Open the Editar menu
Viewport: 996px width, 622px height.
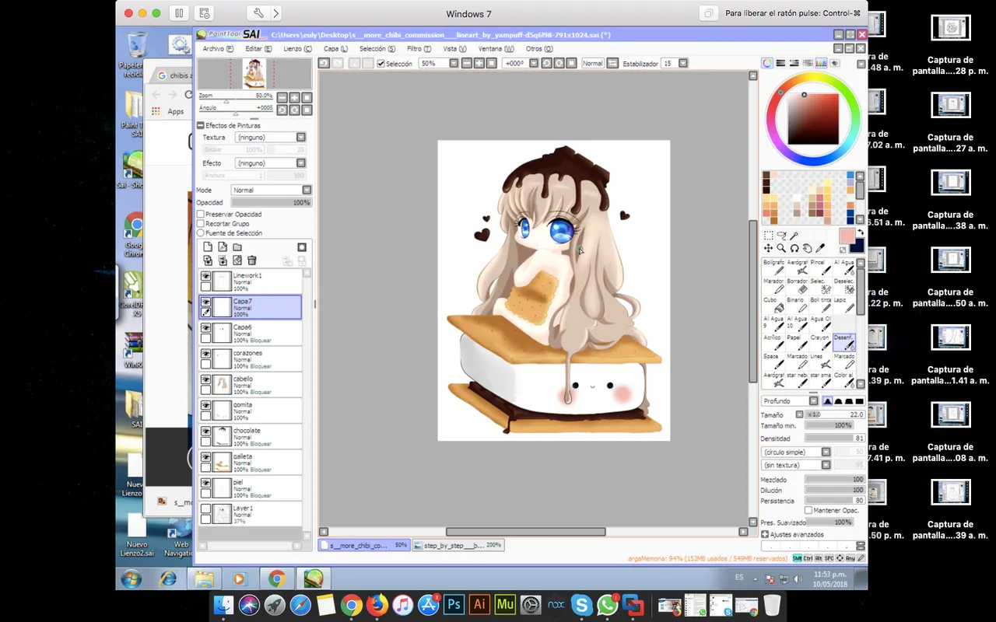[x=258, y=48]
